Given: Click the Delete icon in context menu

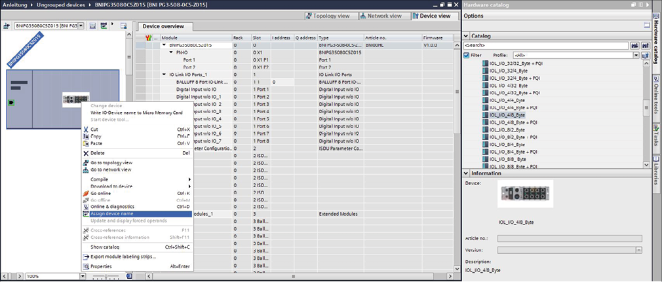Looking at the screenshot, I should click(x=85, y=153).
